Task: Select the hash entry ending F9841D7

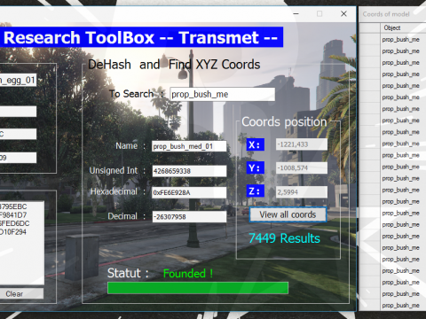Action: pyautogui.click(x=13, y=214)
